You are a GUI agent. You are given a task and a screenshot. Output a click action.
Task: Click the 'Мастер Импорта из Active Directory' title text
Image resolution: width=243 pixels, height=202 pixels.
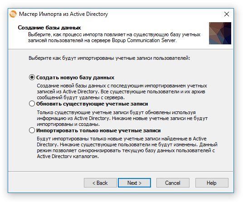point(63,14)
